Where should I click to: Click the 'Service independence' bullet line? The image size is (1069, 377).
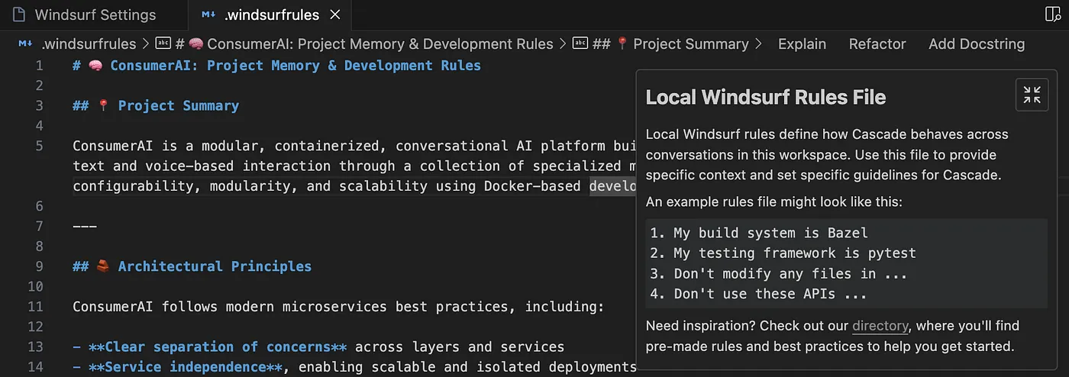click(x=354, y=367)
